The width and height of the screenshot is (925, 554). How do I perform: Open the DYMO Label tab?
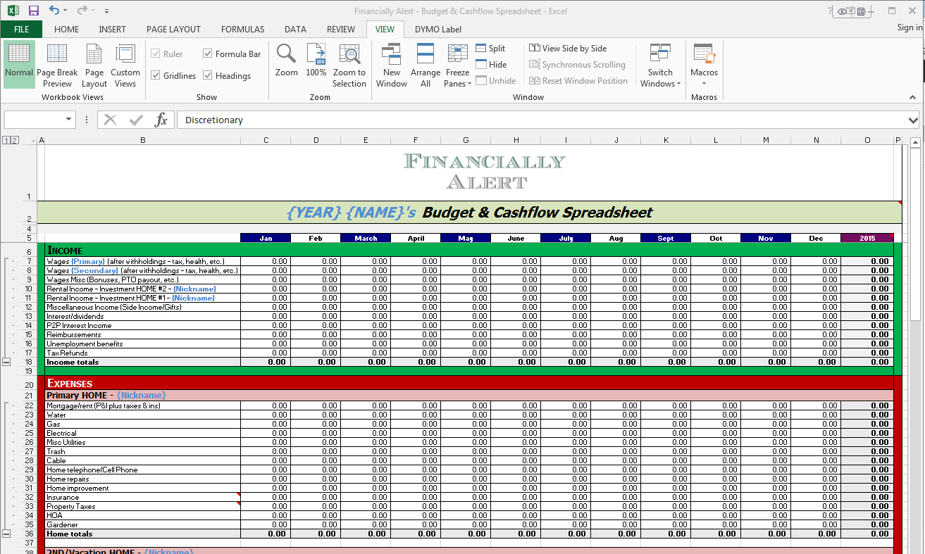coord(438,30)
